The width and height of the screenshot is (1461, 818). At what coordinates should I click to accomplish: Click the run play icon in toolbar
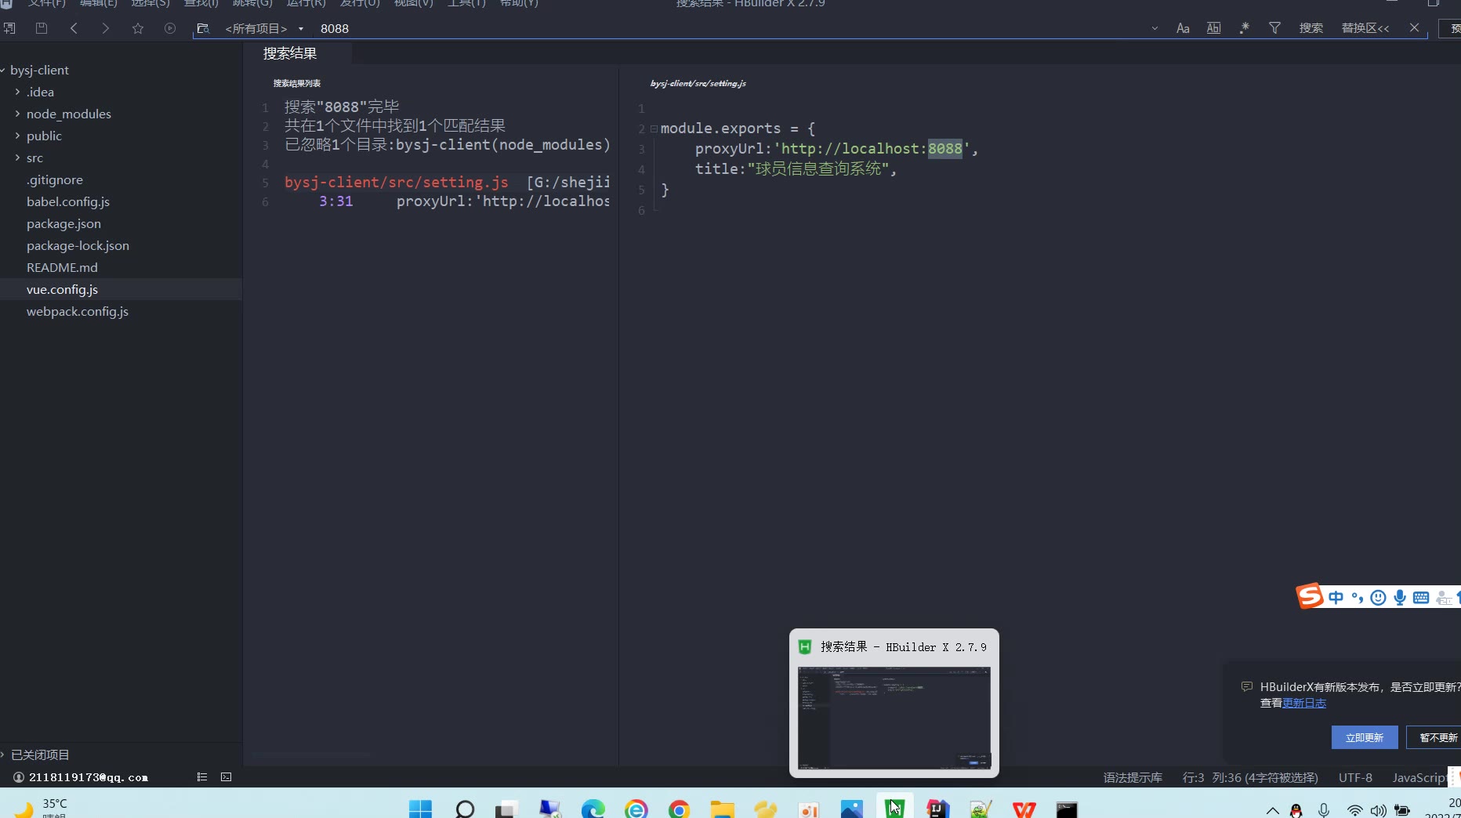coord(170,28)
